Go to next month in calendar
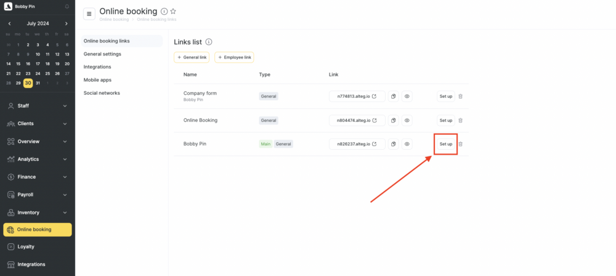This screenshot has width=616, height=276. point(66,23)
